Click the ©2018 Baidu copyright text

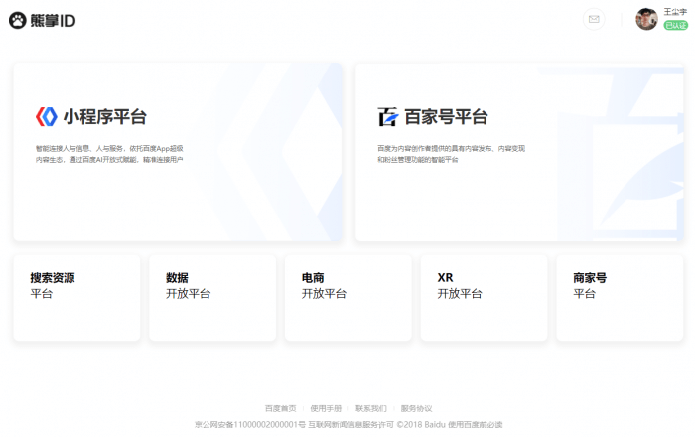tap(421, 425)
